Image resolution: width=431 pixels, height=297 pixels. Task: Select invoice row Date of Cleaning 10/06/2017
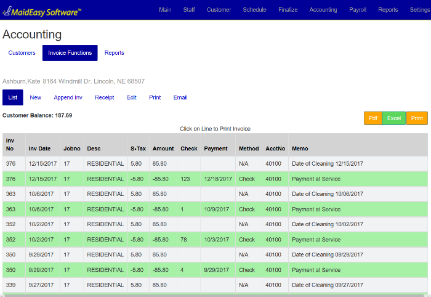216,194
